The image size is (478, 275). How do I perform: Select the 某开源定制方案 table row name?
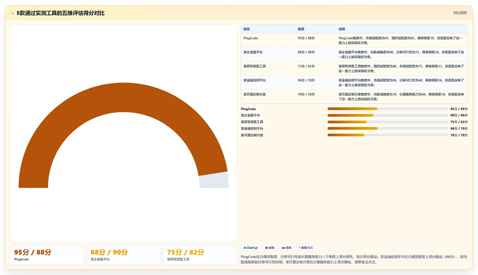point(255,94)
